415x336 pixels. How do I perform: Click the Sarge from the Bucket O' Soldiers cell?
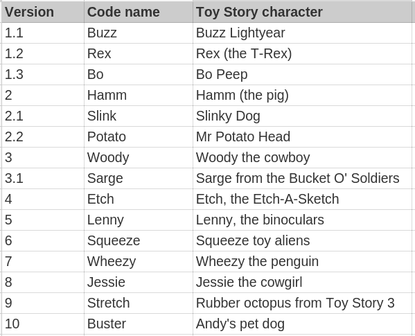[302, 178]
